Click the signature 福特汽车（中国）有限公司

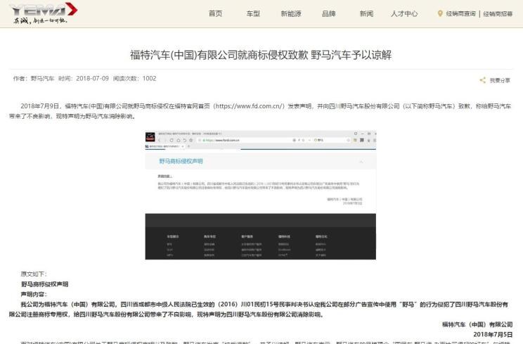[x=477, y=324]
